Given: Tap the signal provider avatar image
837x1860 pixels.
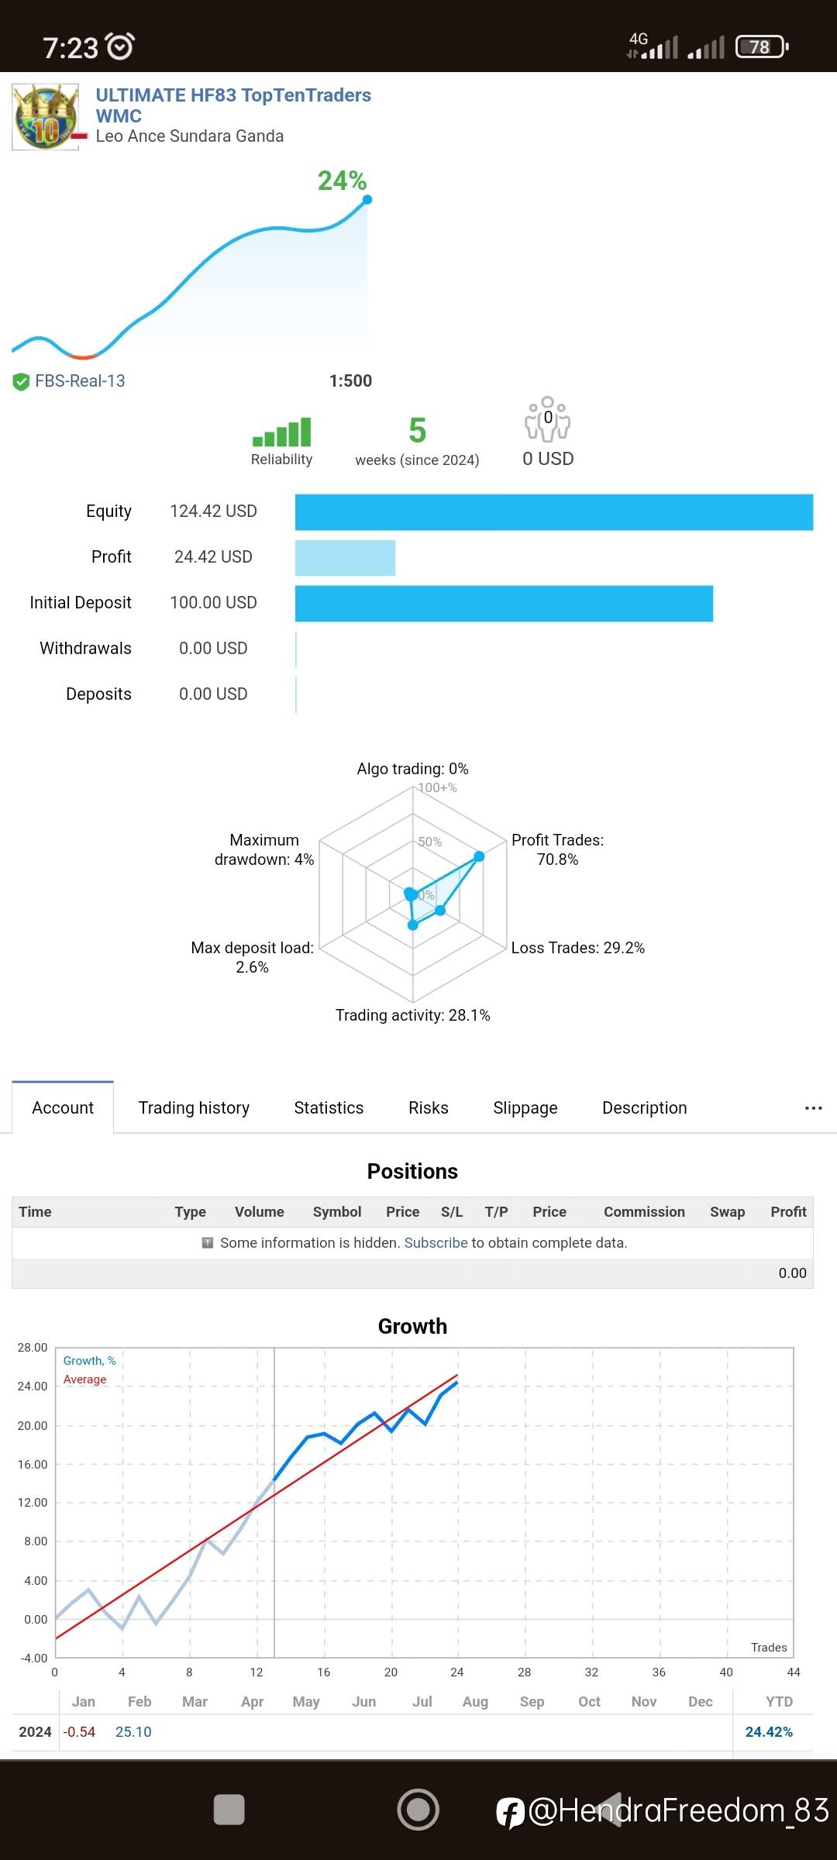Looking at the screenshot, I should pos(46,117).
